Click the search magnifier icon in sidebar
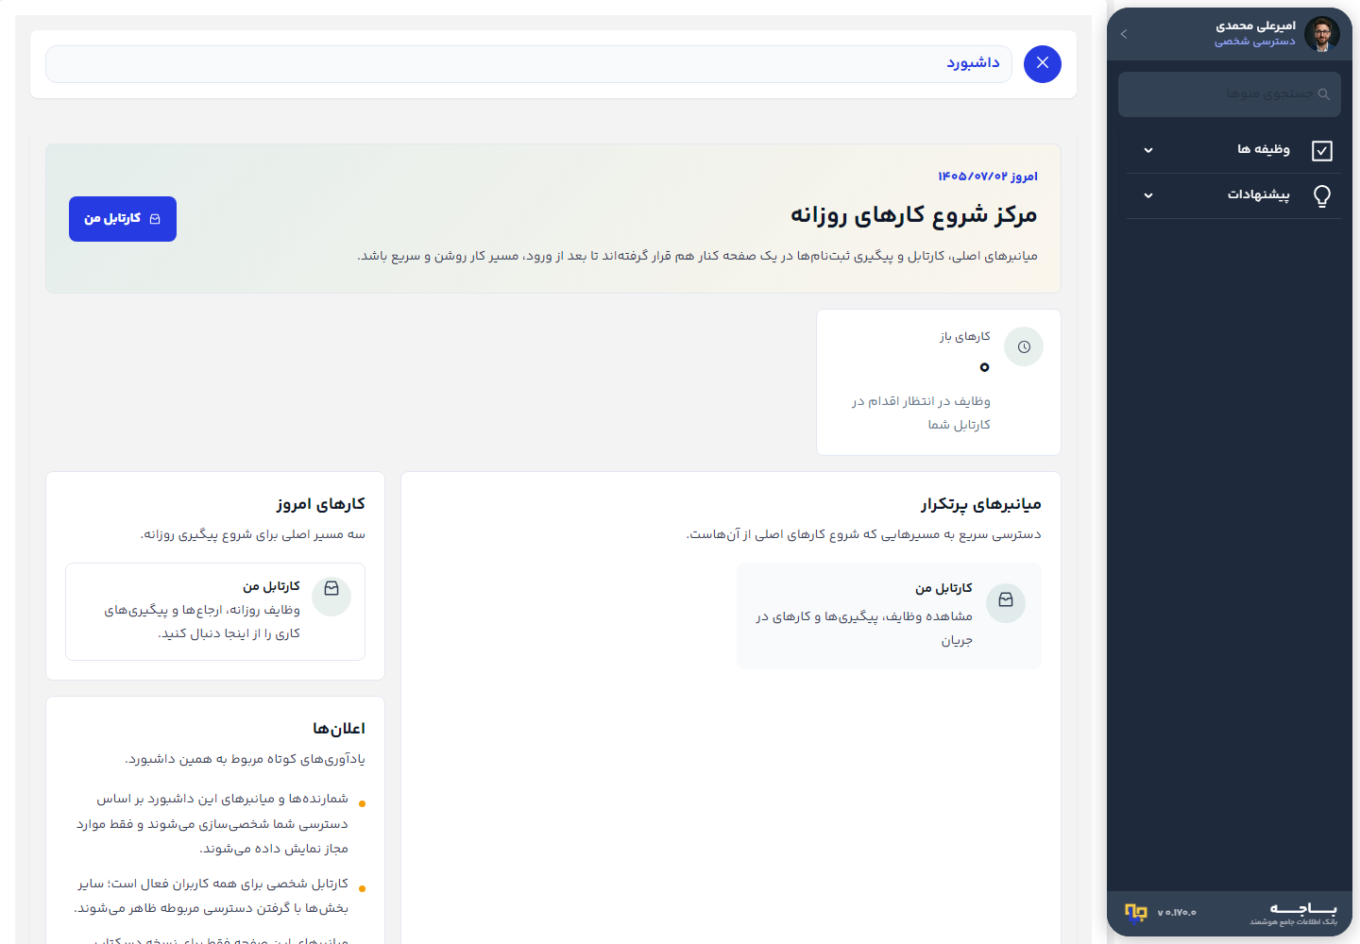This screenshot has height=944, width=1360. (1323, 94)
